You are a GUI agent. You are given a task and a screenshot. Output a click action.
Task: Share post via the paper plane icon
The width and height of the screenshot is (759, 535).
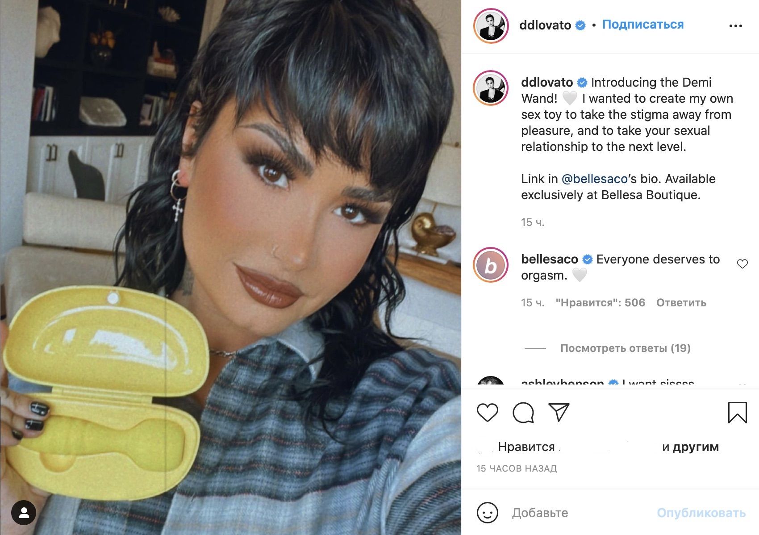point(559,412)
